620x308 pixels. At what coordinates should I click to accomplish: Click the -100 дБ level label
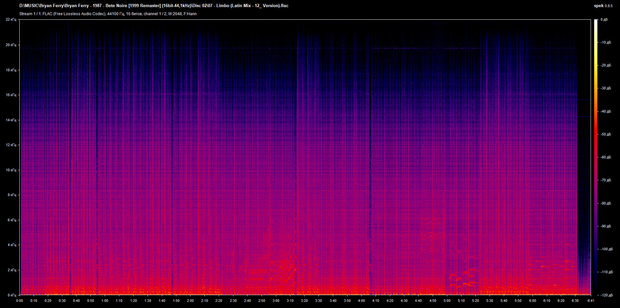point(606,249)
